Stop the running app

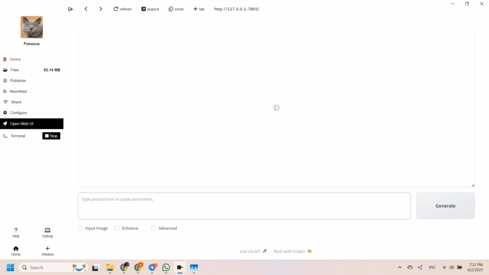(x=51, y=136)
